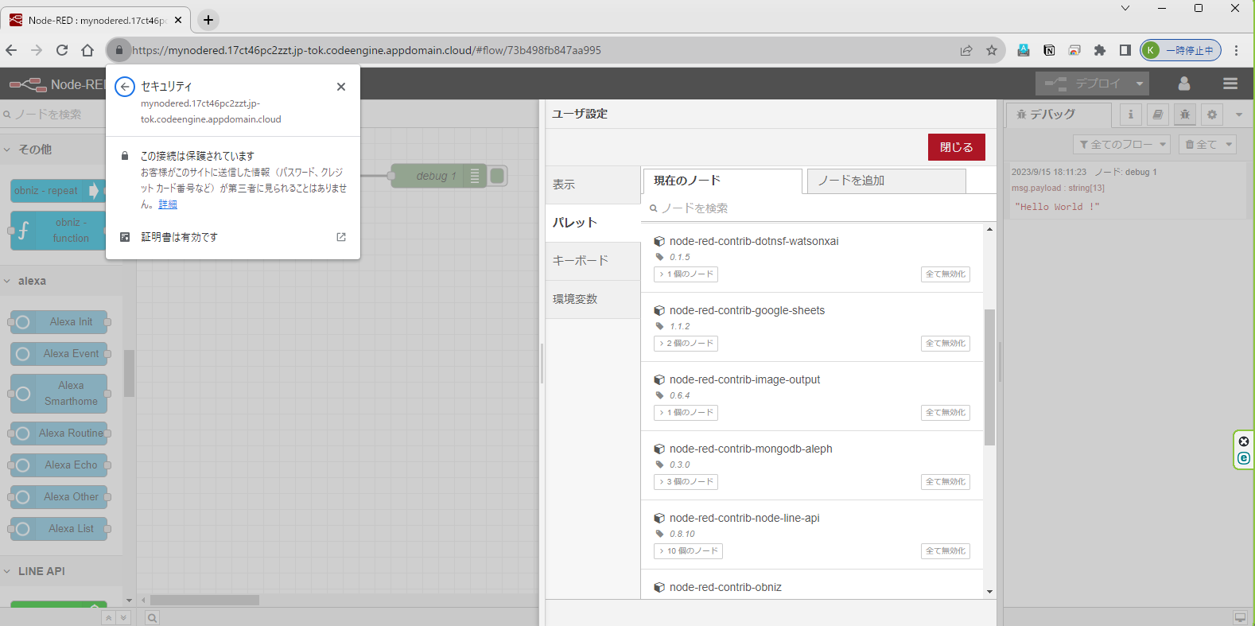The width and height of the screenshot is (1255, 626).
Task: Select the obniz - function palette node
Action: click(x=58, y=231)
